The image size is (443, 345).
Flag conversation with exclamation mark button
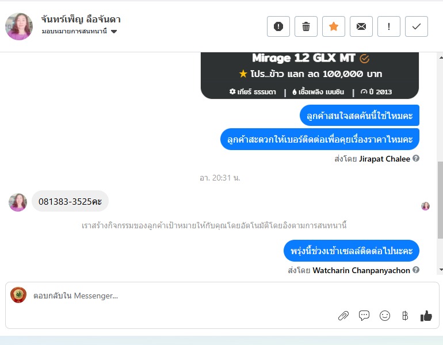pos(389,26)
